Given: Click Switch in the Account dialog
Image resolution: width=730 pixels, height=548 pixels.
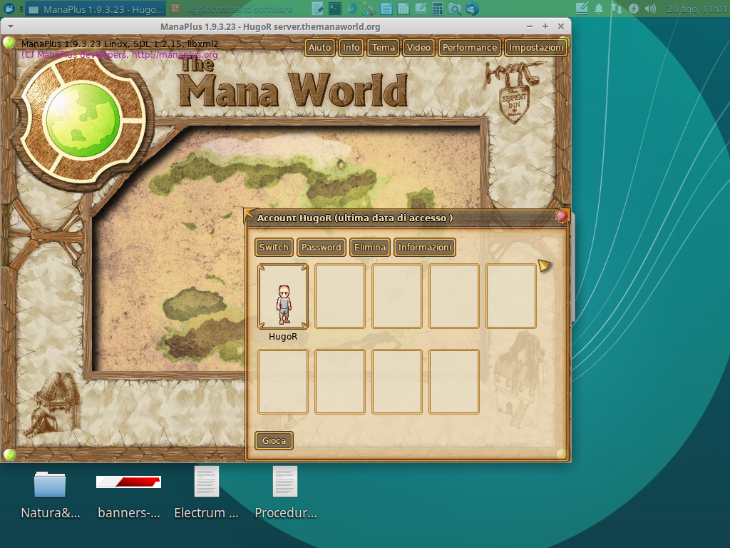Looking at the screenshot, I should (x=274, y=248).
